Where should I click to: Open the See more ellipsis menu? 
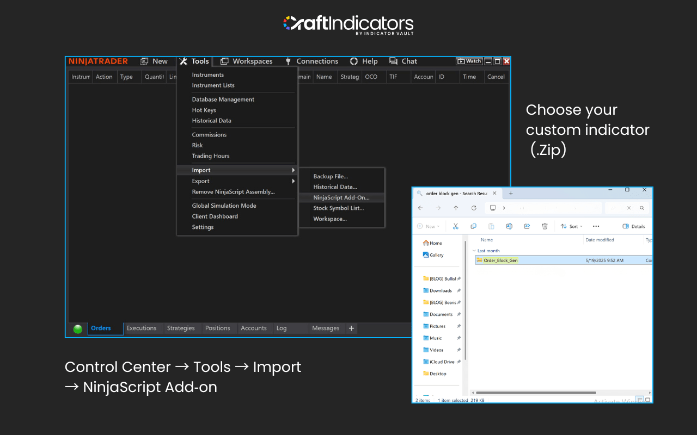[x=596, y=226]
